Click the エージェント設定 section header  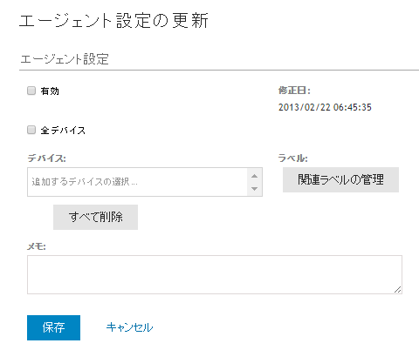pyautogui.click(x=65, y=59)
